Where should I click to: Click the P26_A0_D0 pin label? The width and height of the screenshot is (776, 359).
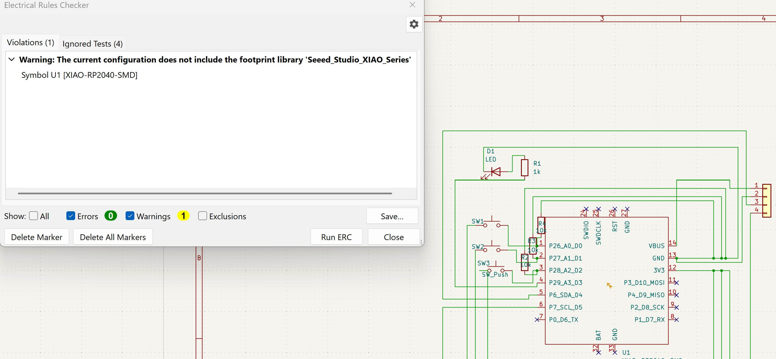coord(565,246)
